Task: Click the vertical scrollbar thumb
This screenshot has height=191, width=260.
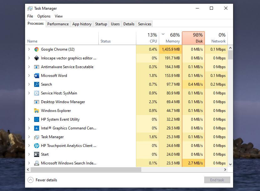Action: (x=230, y=55)
